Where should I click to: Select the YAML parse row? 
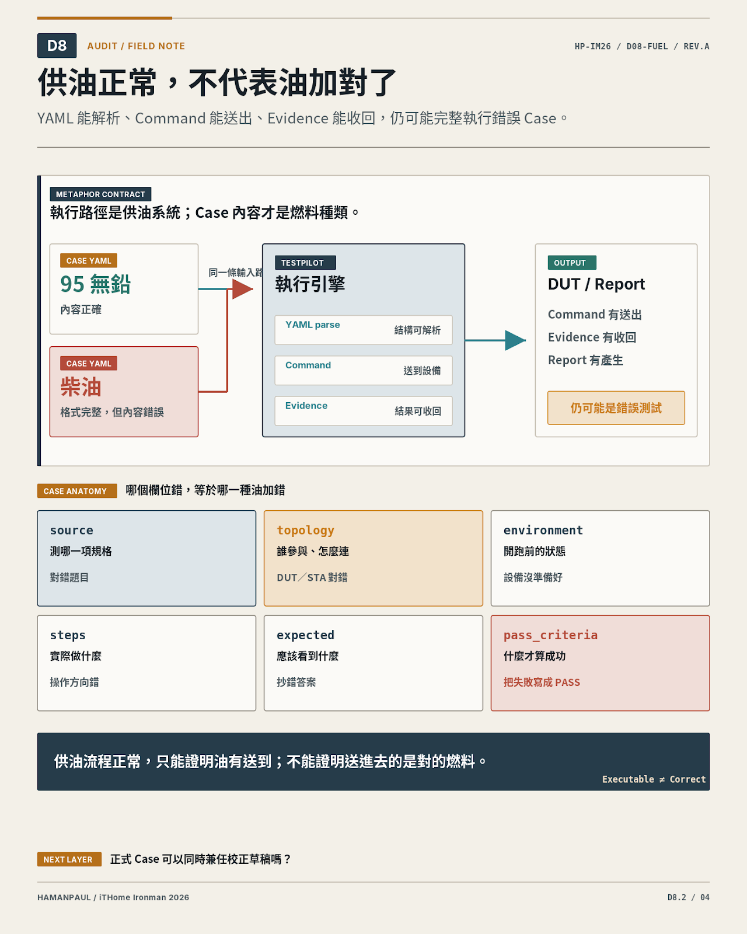pyautogui.click(x=364, y=330)
